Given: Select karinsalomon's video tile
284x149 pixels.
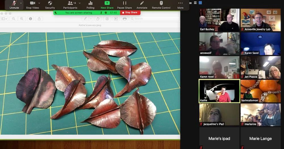Looking at the screenshot, I should [261, 91].
